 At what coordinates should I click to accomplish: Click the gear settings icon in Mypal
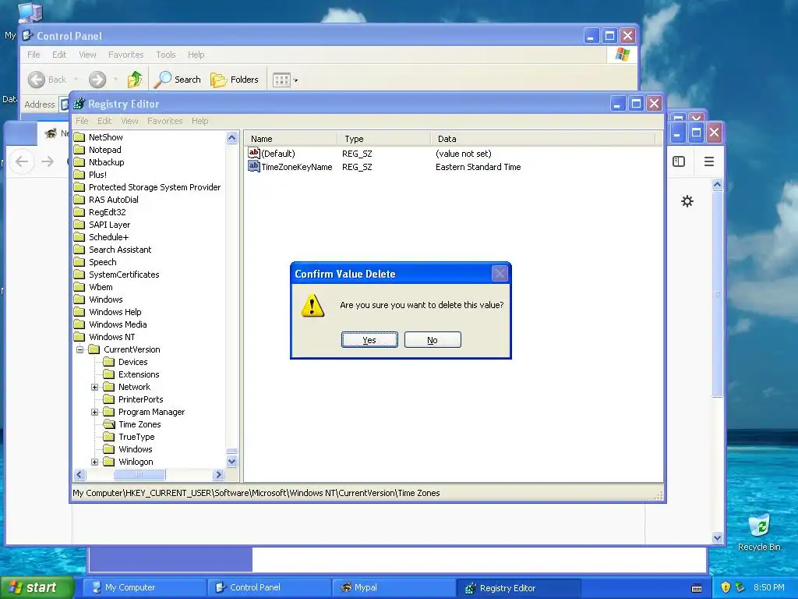tap(687, 201)
